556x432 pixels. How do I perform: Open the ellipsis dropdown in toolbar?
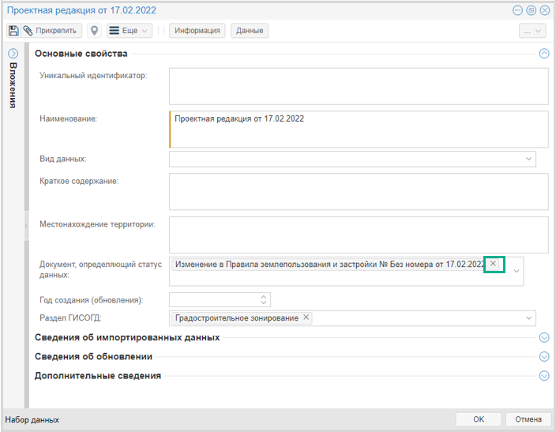(532, 31)
